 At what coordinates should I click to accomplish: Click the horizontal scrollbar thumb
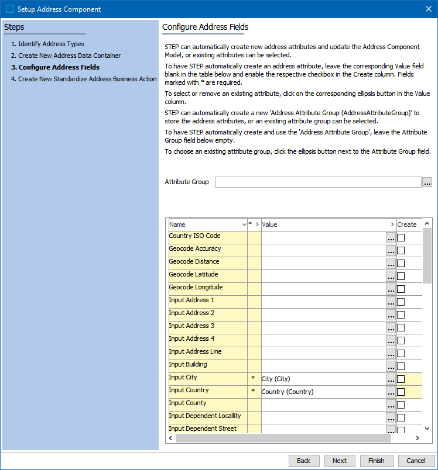(283, 438)
